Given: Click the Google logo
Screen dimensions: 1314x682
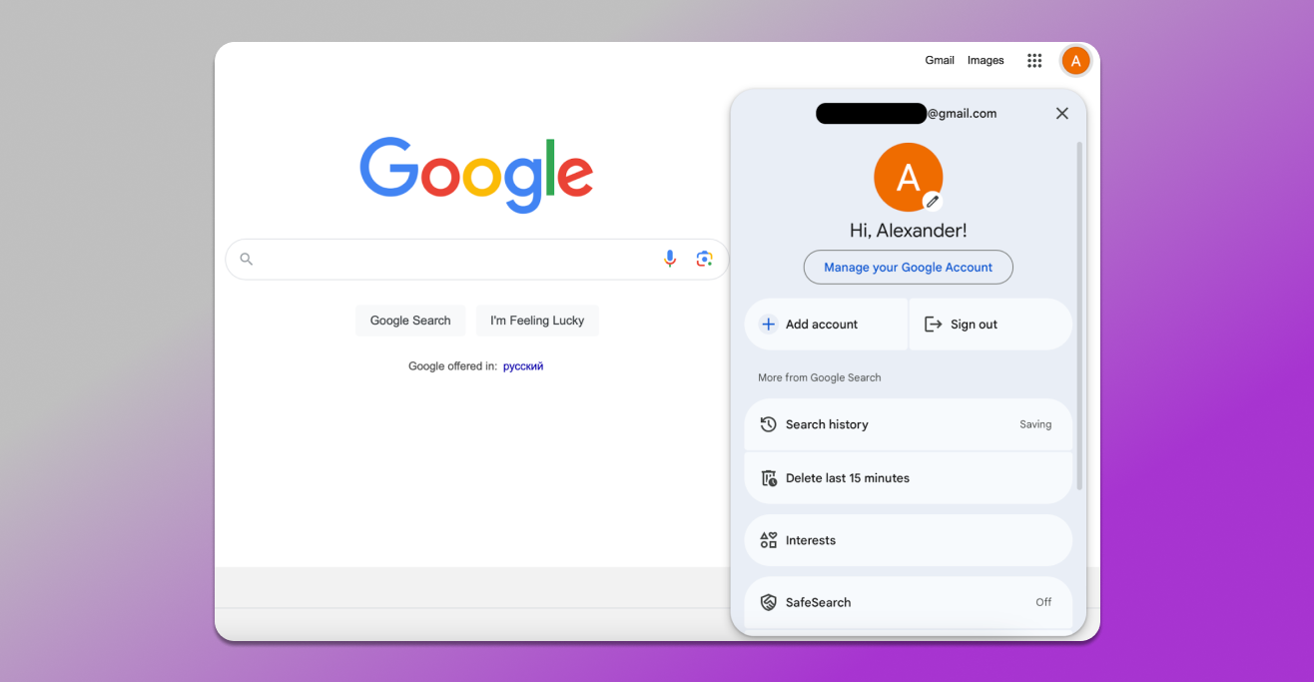Looking at the screenshot, I should click(476, 174).
